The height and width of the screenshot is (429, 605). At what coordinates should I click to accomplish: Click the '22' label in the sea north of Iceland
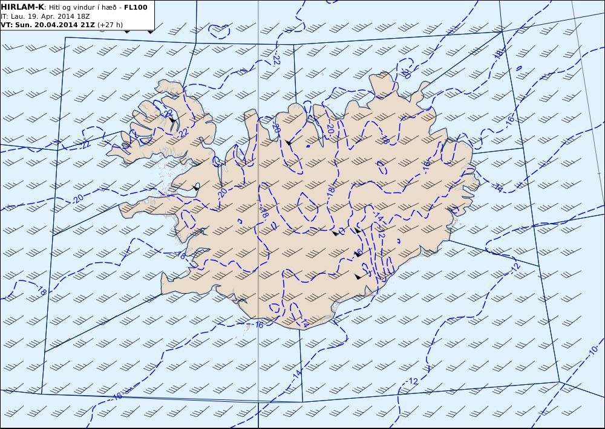click(276, 59)
